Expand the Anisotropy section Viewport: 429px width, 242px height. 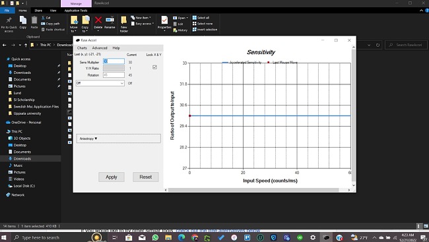pyautogui.click(x=118, y=138)
